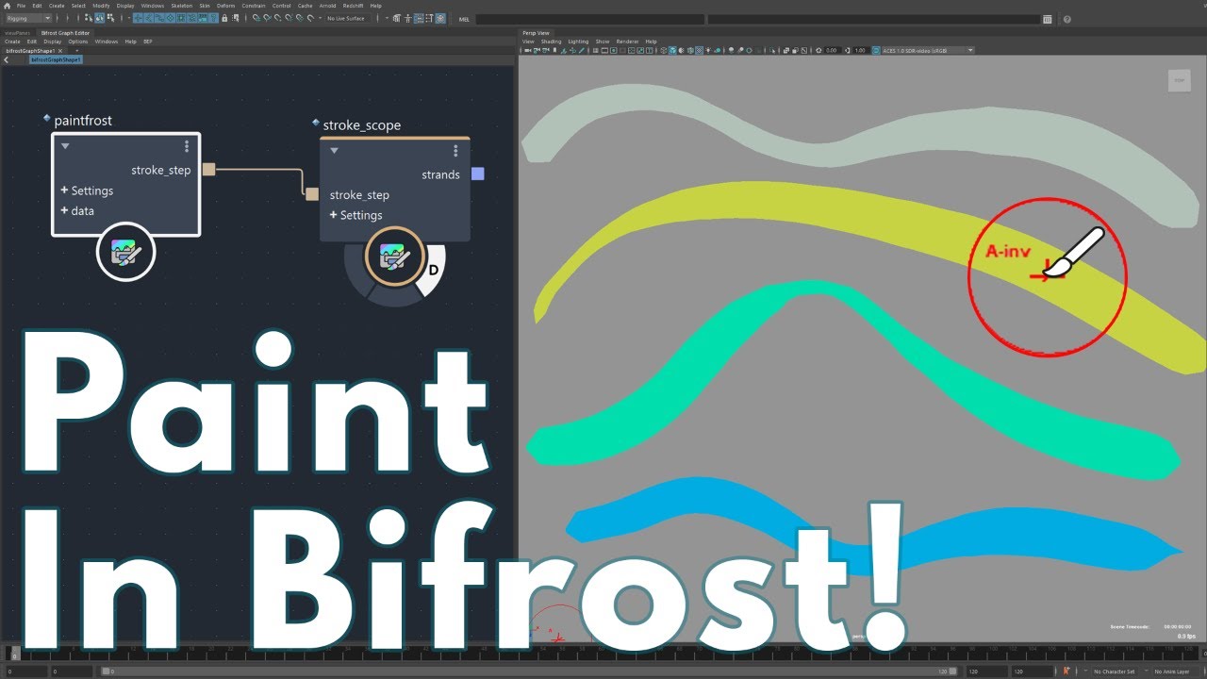Open the Skeleton menu
Viewport: 1207px width, 679px height.
pyautogui.click(x=180, y=6)
